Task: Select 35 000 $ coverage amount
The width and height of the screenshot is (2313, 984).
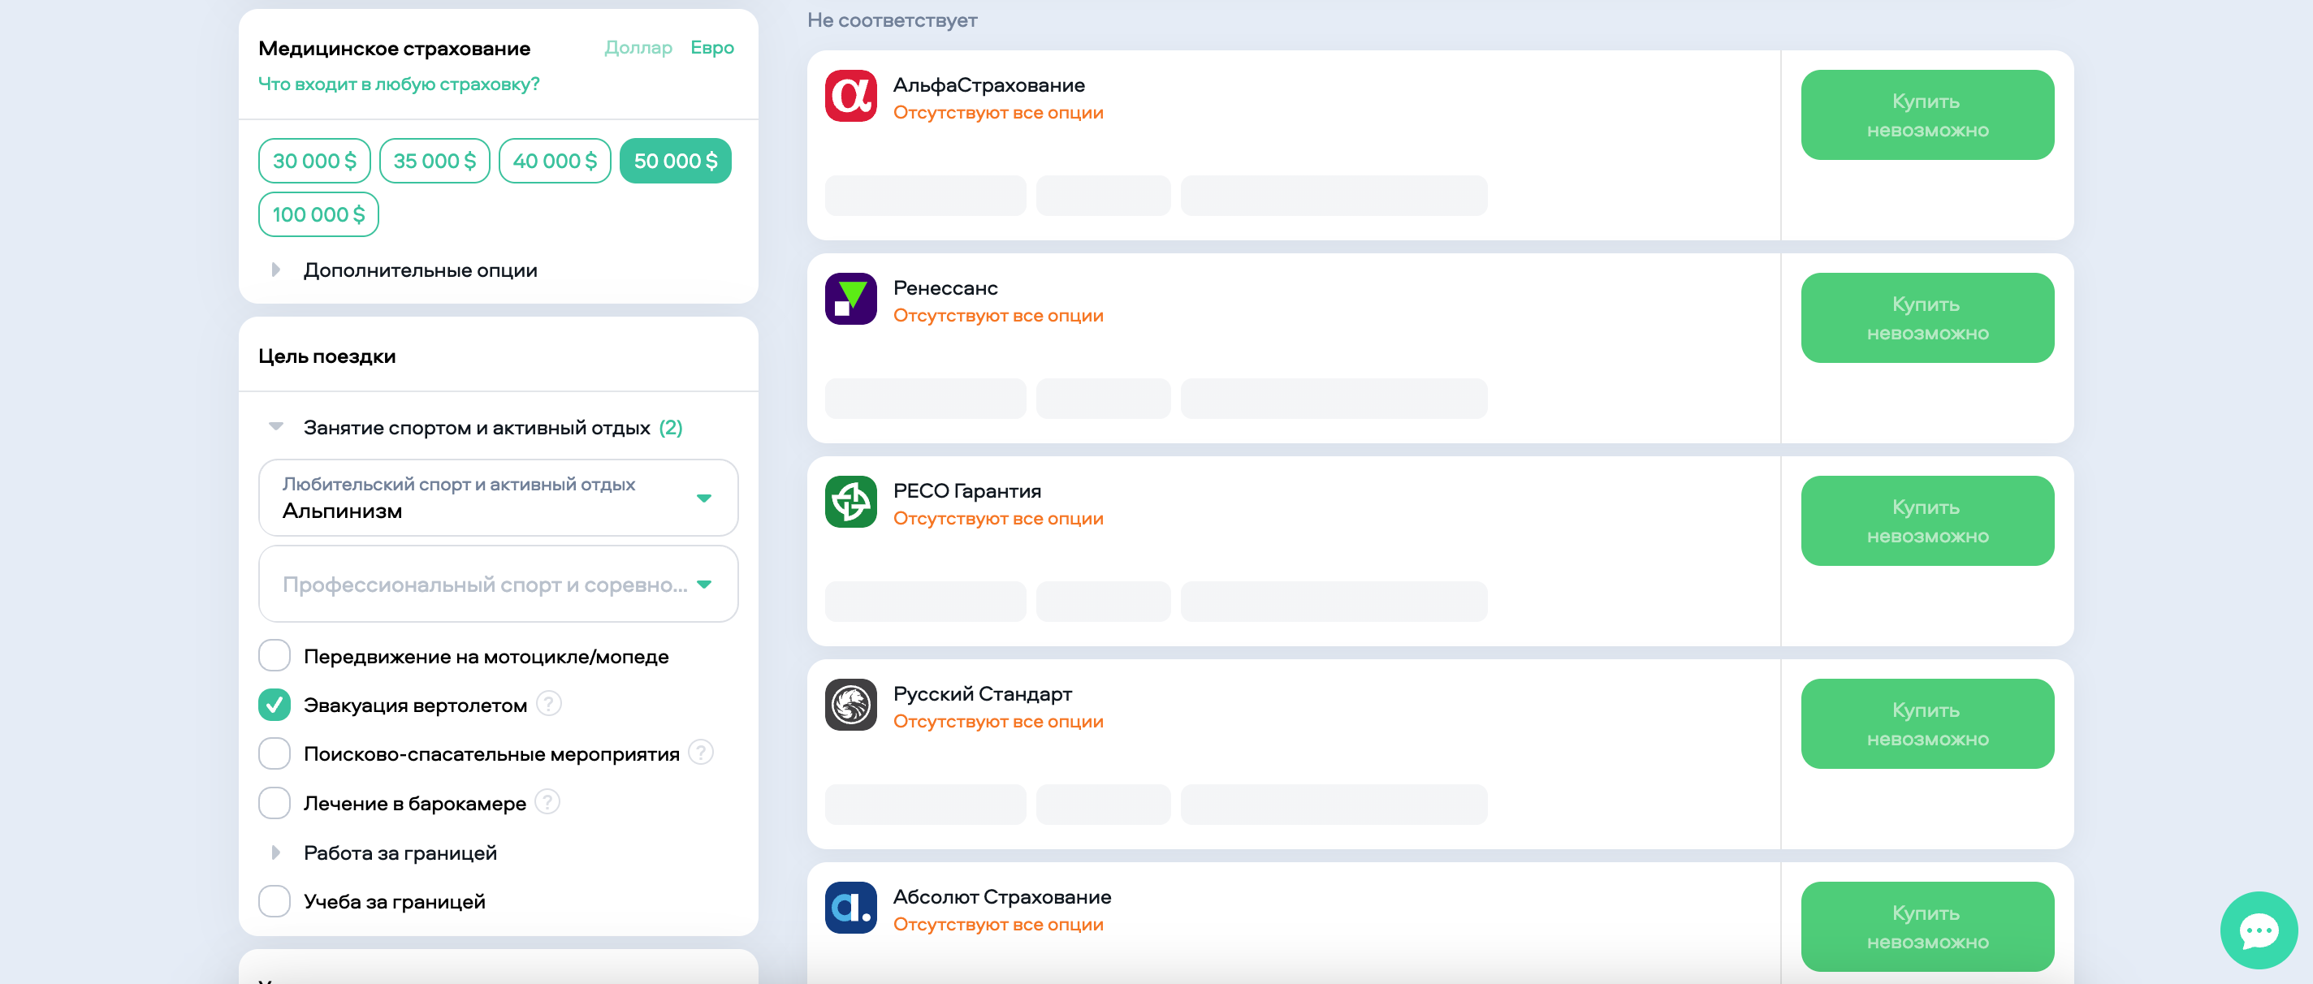Action: point(434,161)
